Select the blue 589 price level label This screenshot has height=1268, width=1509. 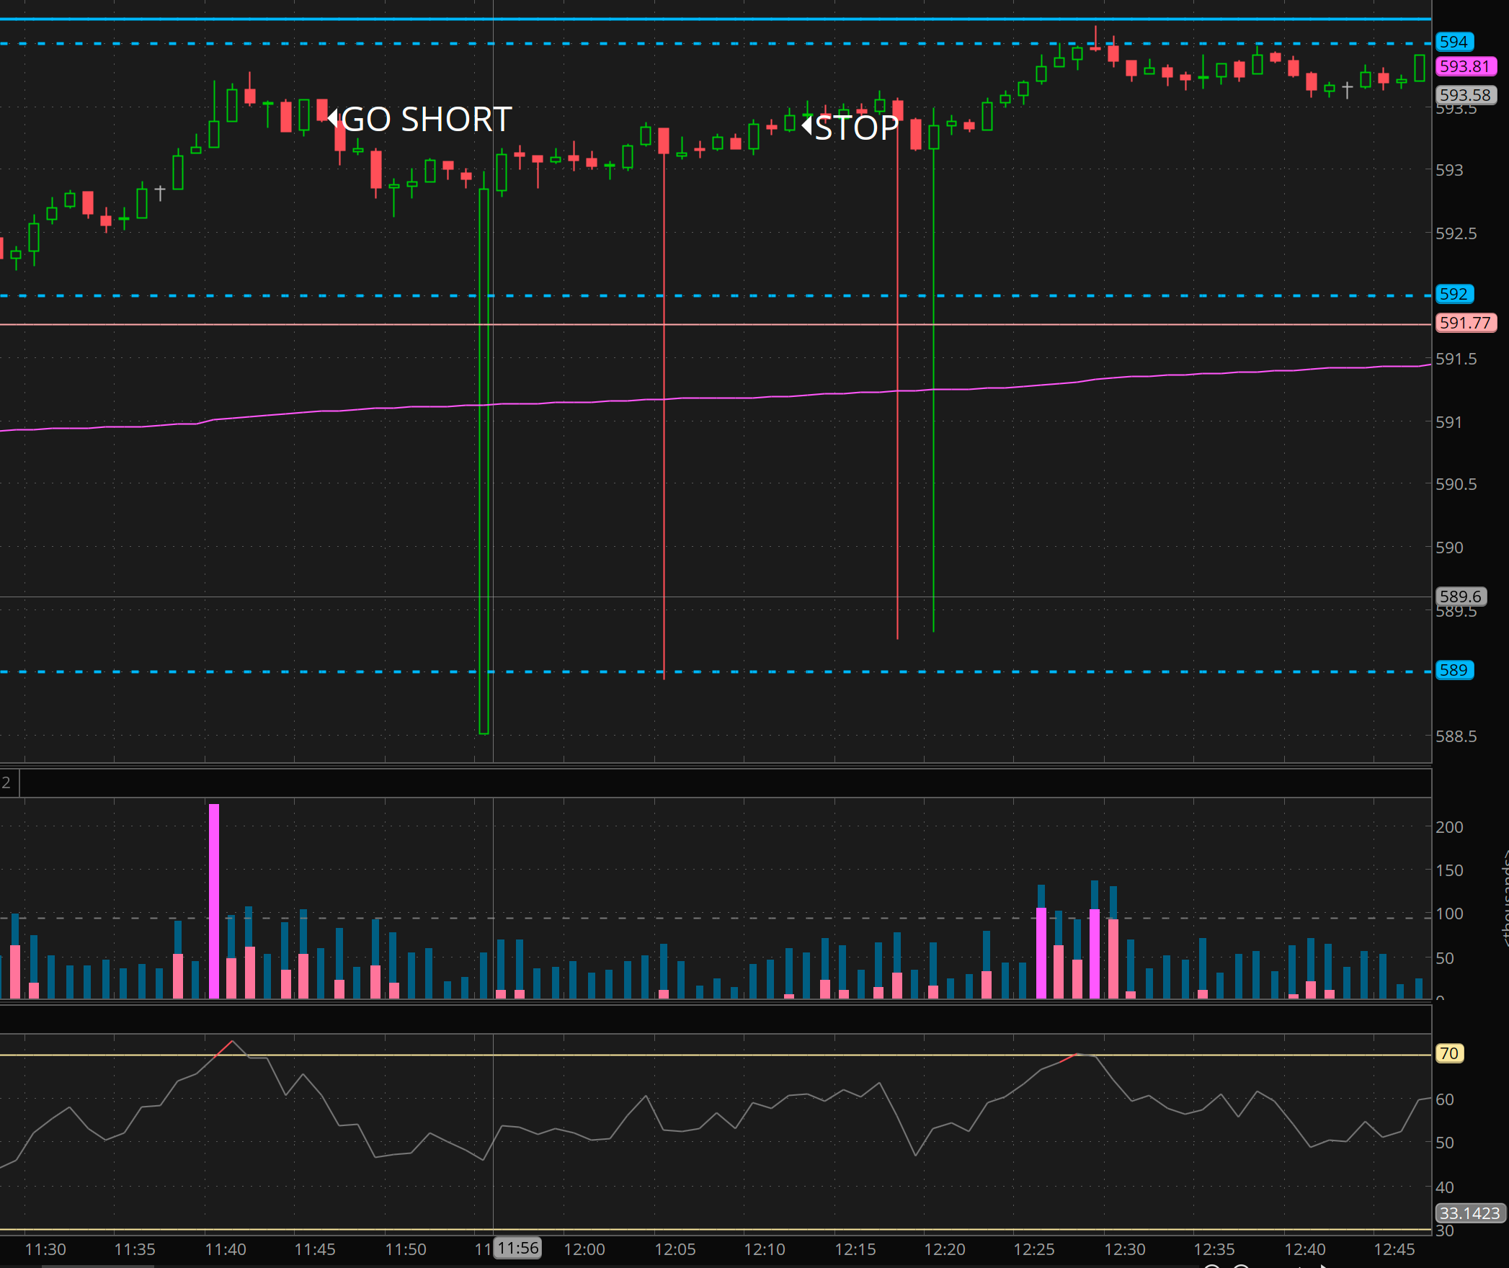(1454, 670)
